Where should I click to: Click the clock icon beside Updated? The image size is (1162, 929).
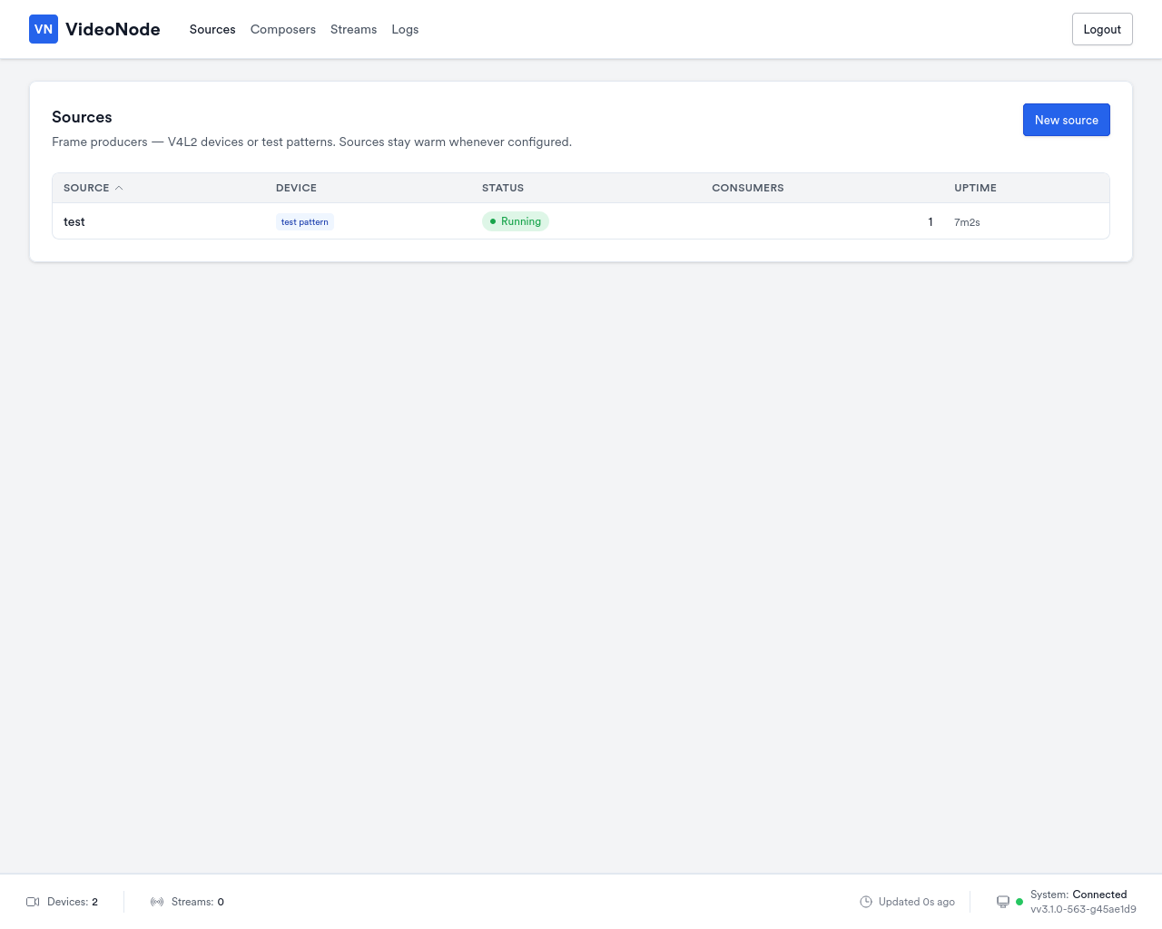(x=866, y=902)
